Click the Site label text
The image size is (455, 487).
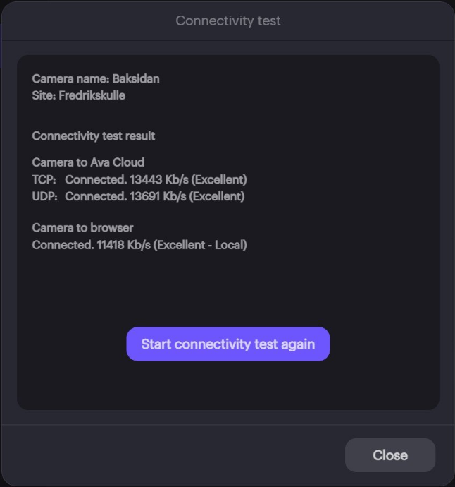click(42, 95)
